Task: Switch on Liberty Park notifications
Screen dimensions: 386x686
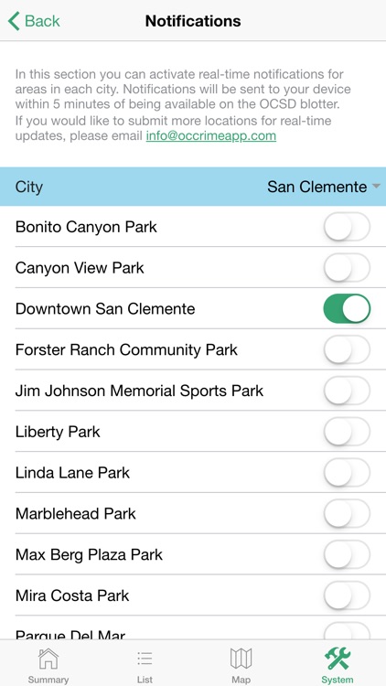Action: point(347,432)
